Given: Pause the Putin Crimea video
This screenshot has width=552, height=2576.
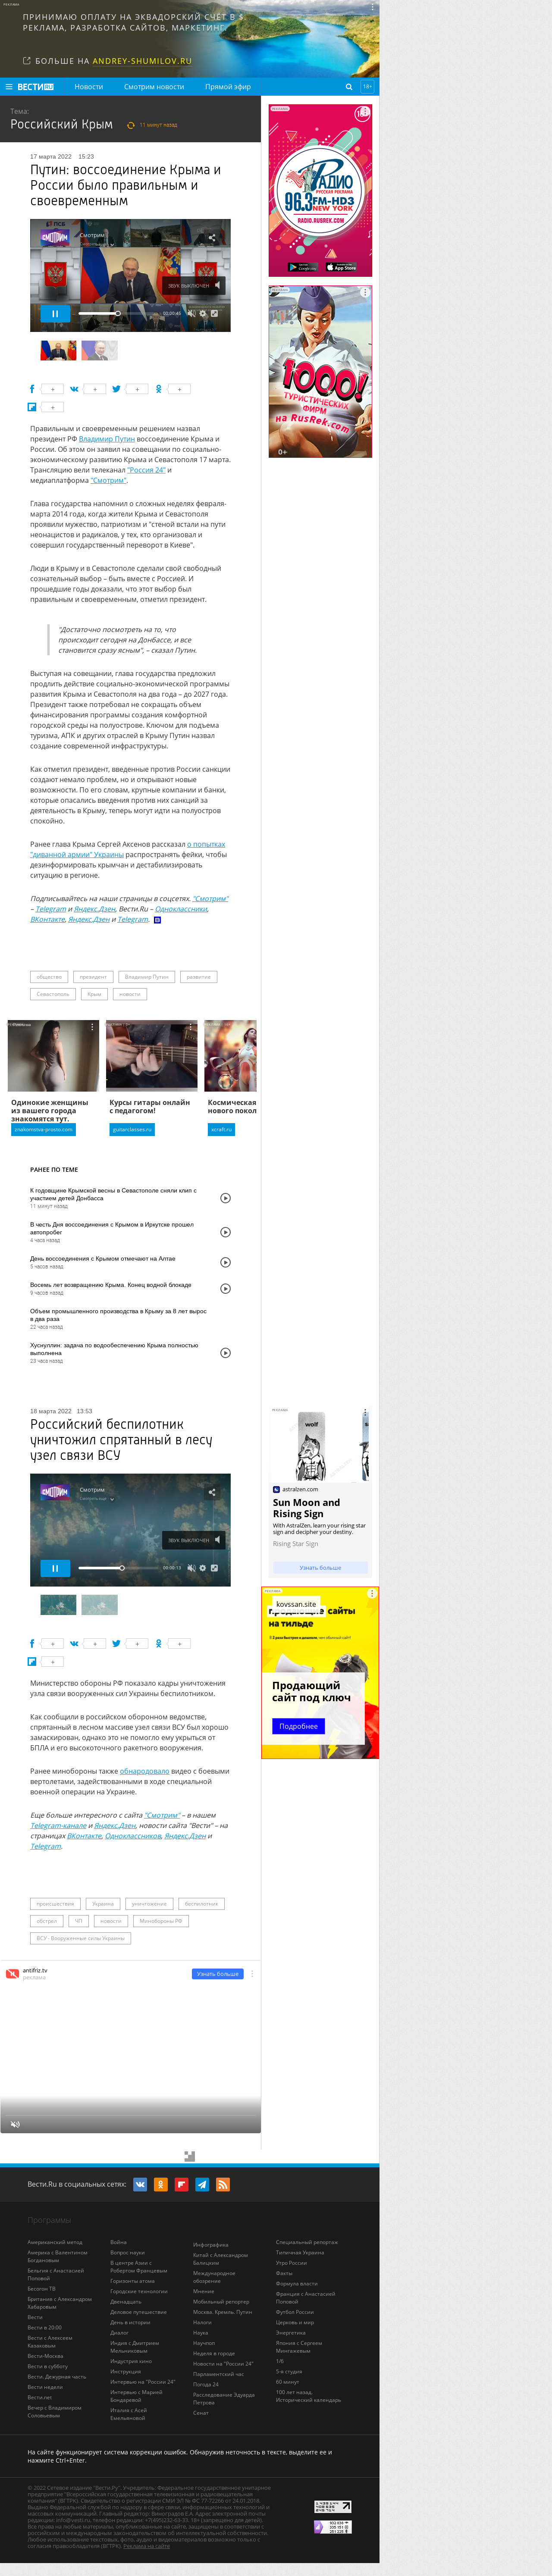Looking at the screenshot, I should (x=55, y=313).
